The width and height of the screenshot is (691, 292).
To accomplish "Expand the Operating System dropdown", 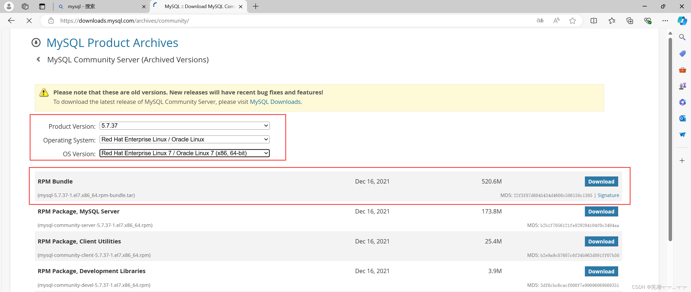I will [185, 139].
